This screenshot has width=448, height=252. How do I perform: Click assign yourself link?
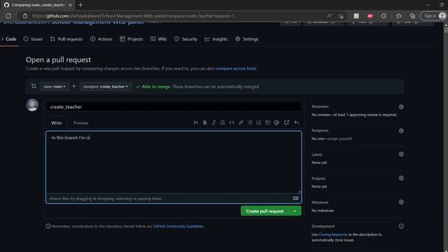339,139
